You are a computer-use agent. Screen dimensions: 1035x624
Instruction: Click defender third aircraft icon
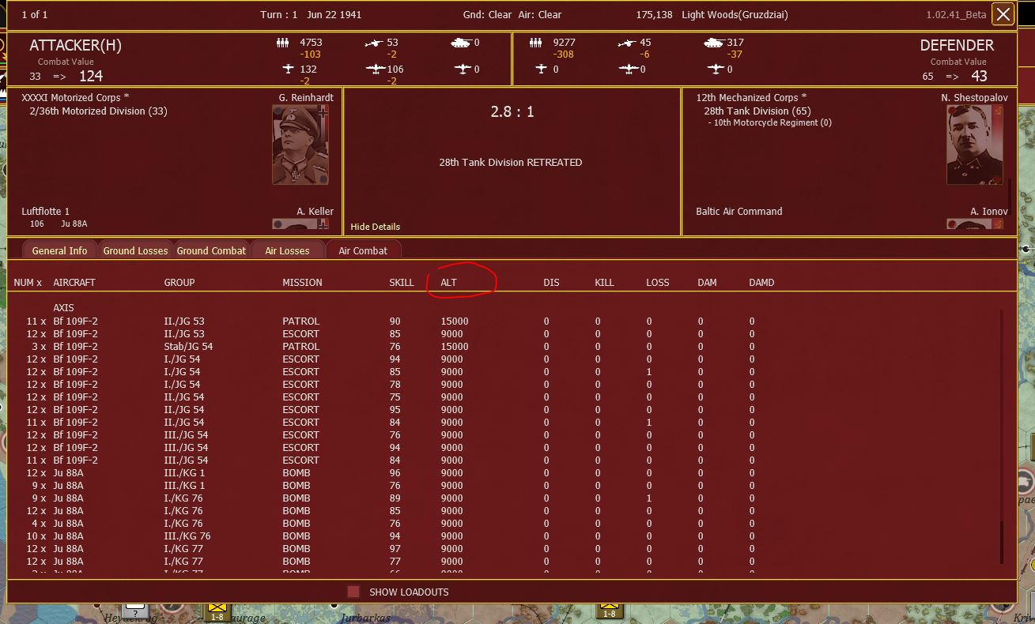[716, 69]
